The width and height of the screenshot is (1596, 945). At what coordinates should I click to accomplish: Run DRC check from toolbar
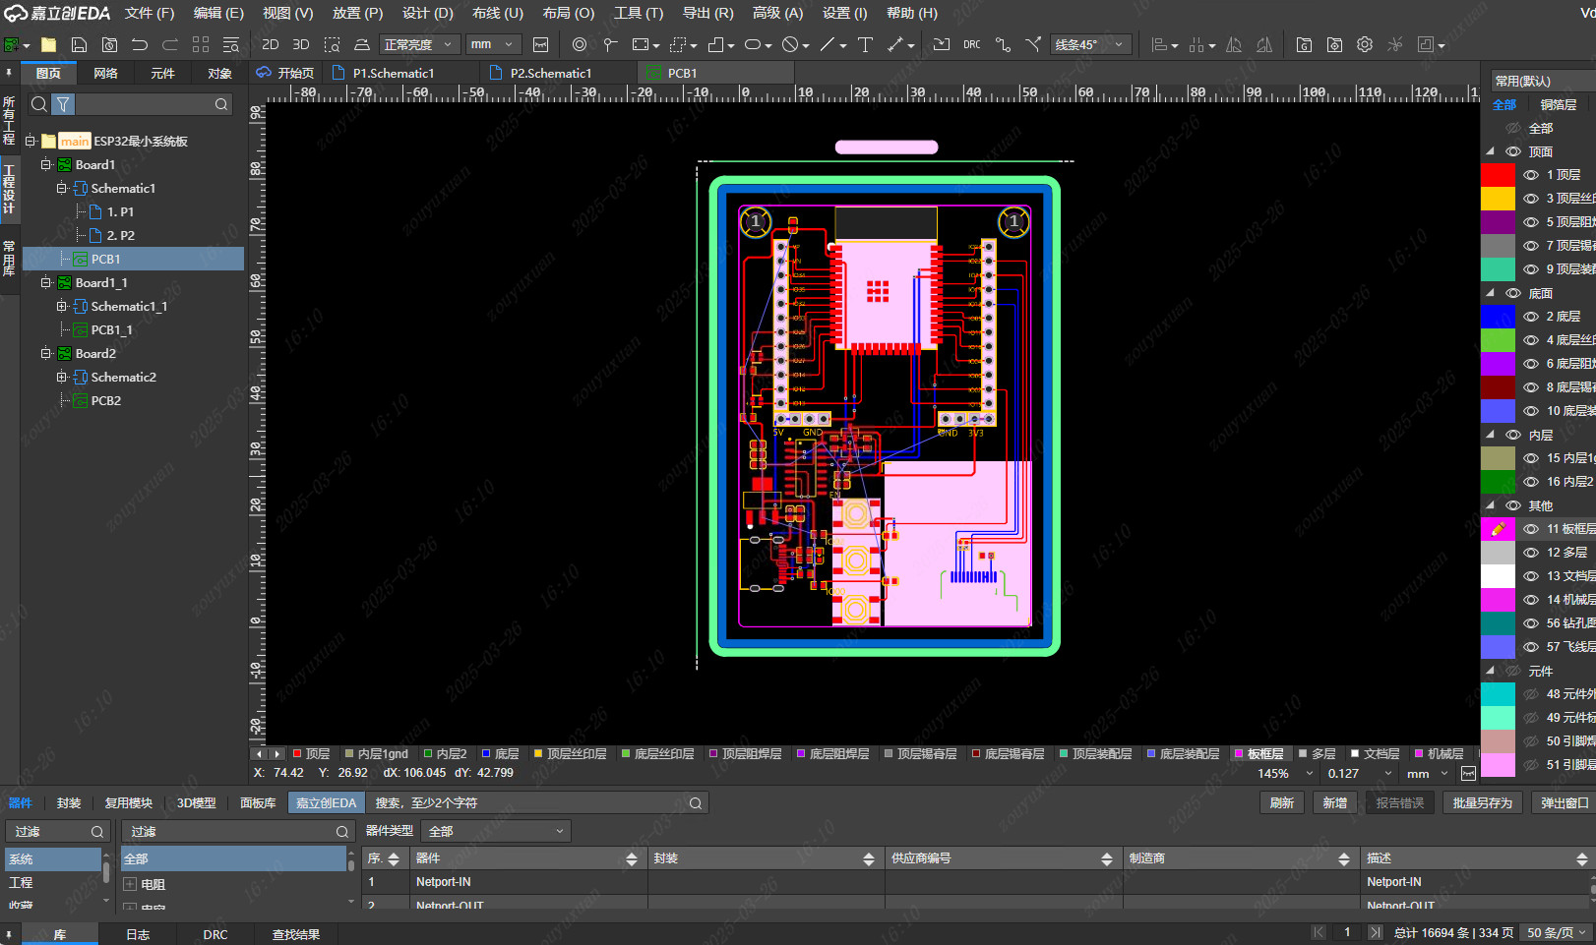(x=971, y=45)
